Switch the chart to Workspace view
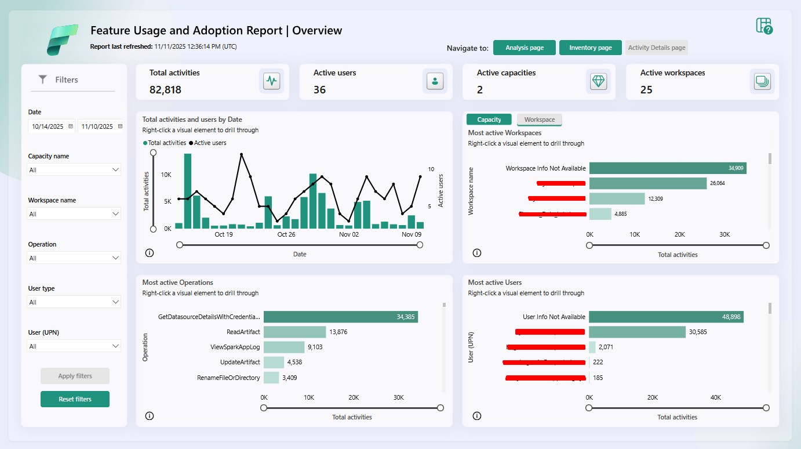 click(539, 120)
